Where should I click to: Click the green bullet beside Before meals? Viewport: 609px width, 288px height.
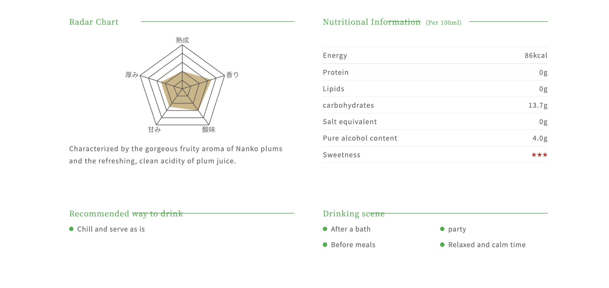coord(325,245)
